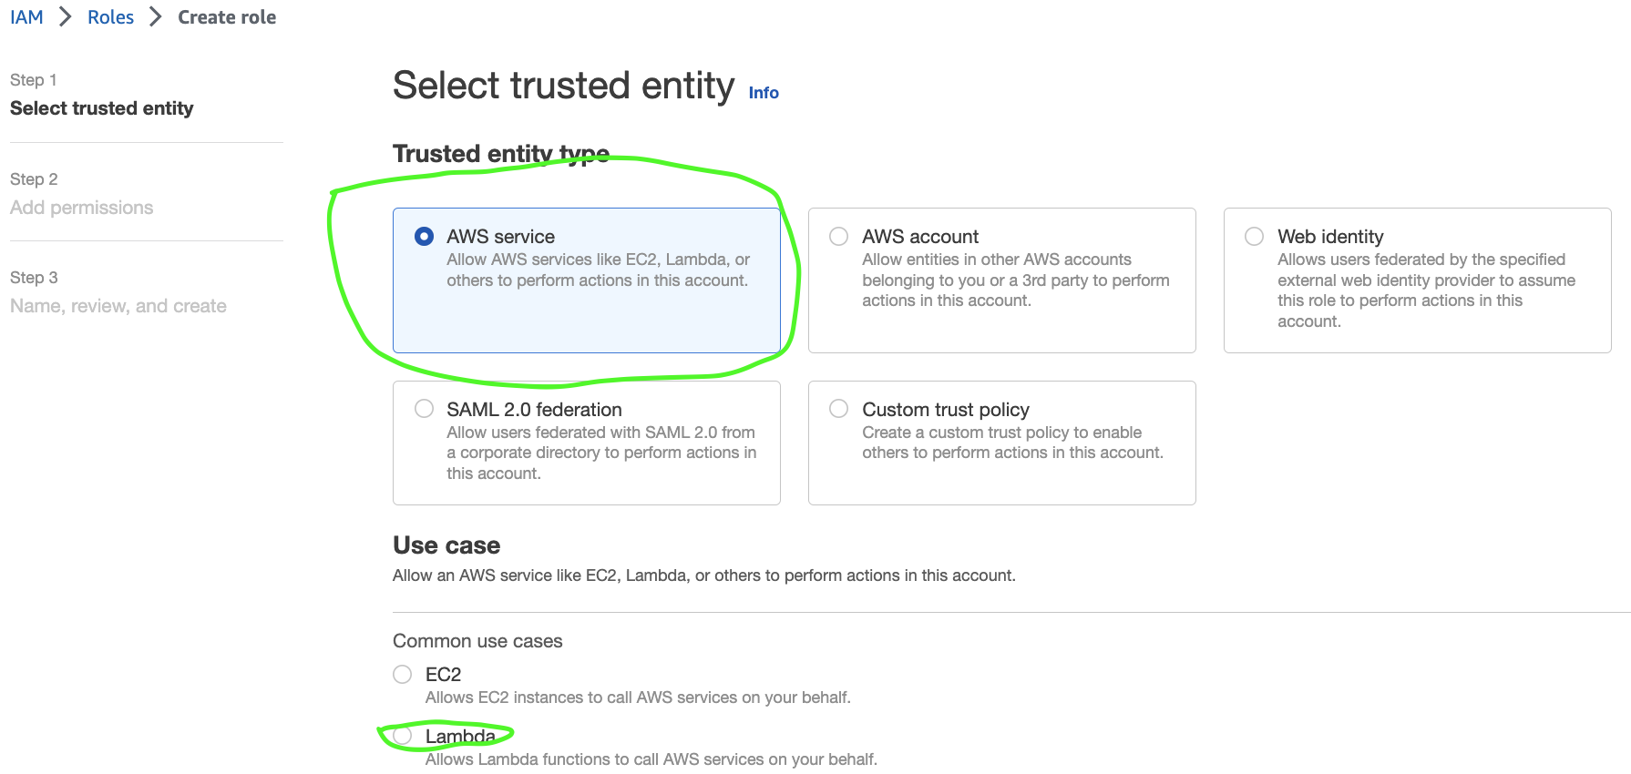1631x774 pixels.
Task: Click the AWS account card title
Action: [920, 237]
